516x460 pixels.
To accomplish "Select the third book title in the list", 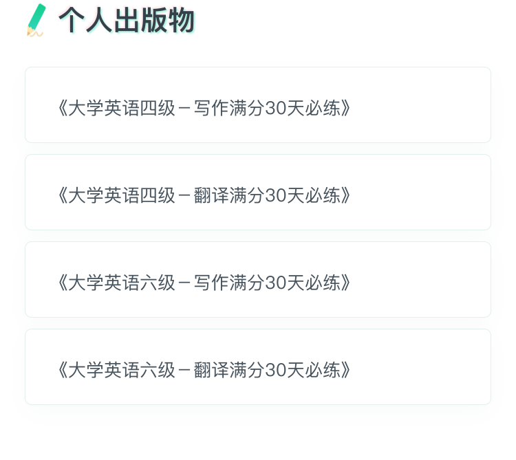I will (204, 283).
